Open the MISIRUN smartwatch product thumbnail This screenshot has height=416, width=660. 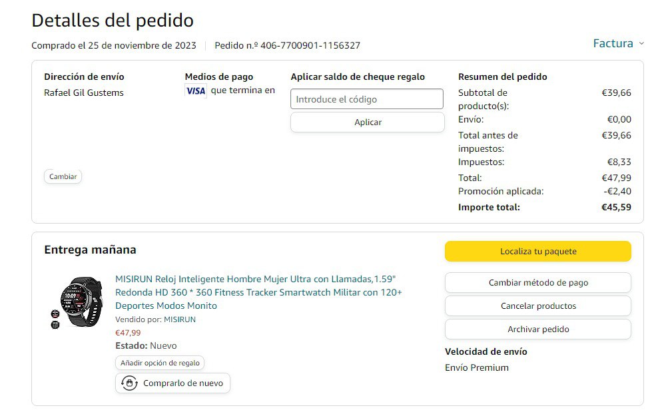(x=76, y=302)
